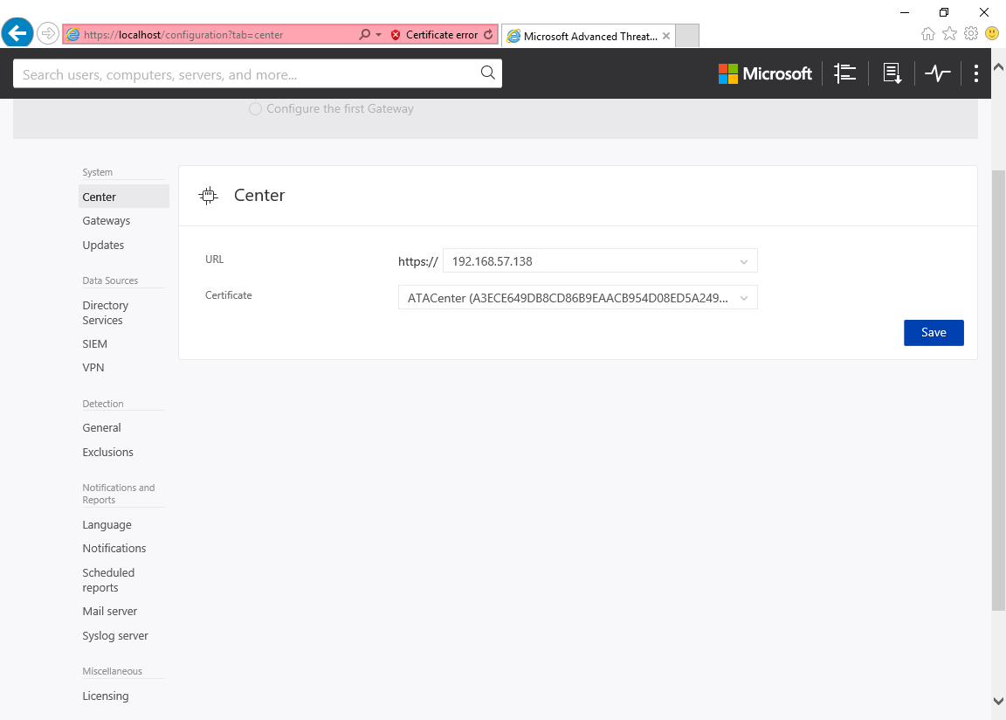Open the Updates settings page
Image resolution: width=1006 pixels, height=720 pixels.
click(x=103, y=246)
